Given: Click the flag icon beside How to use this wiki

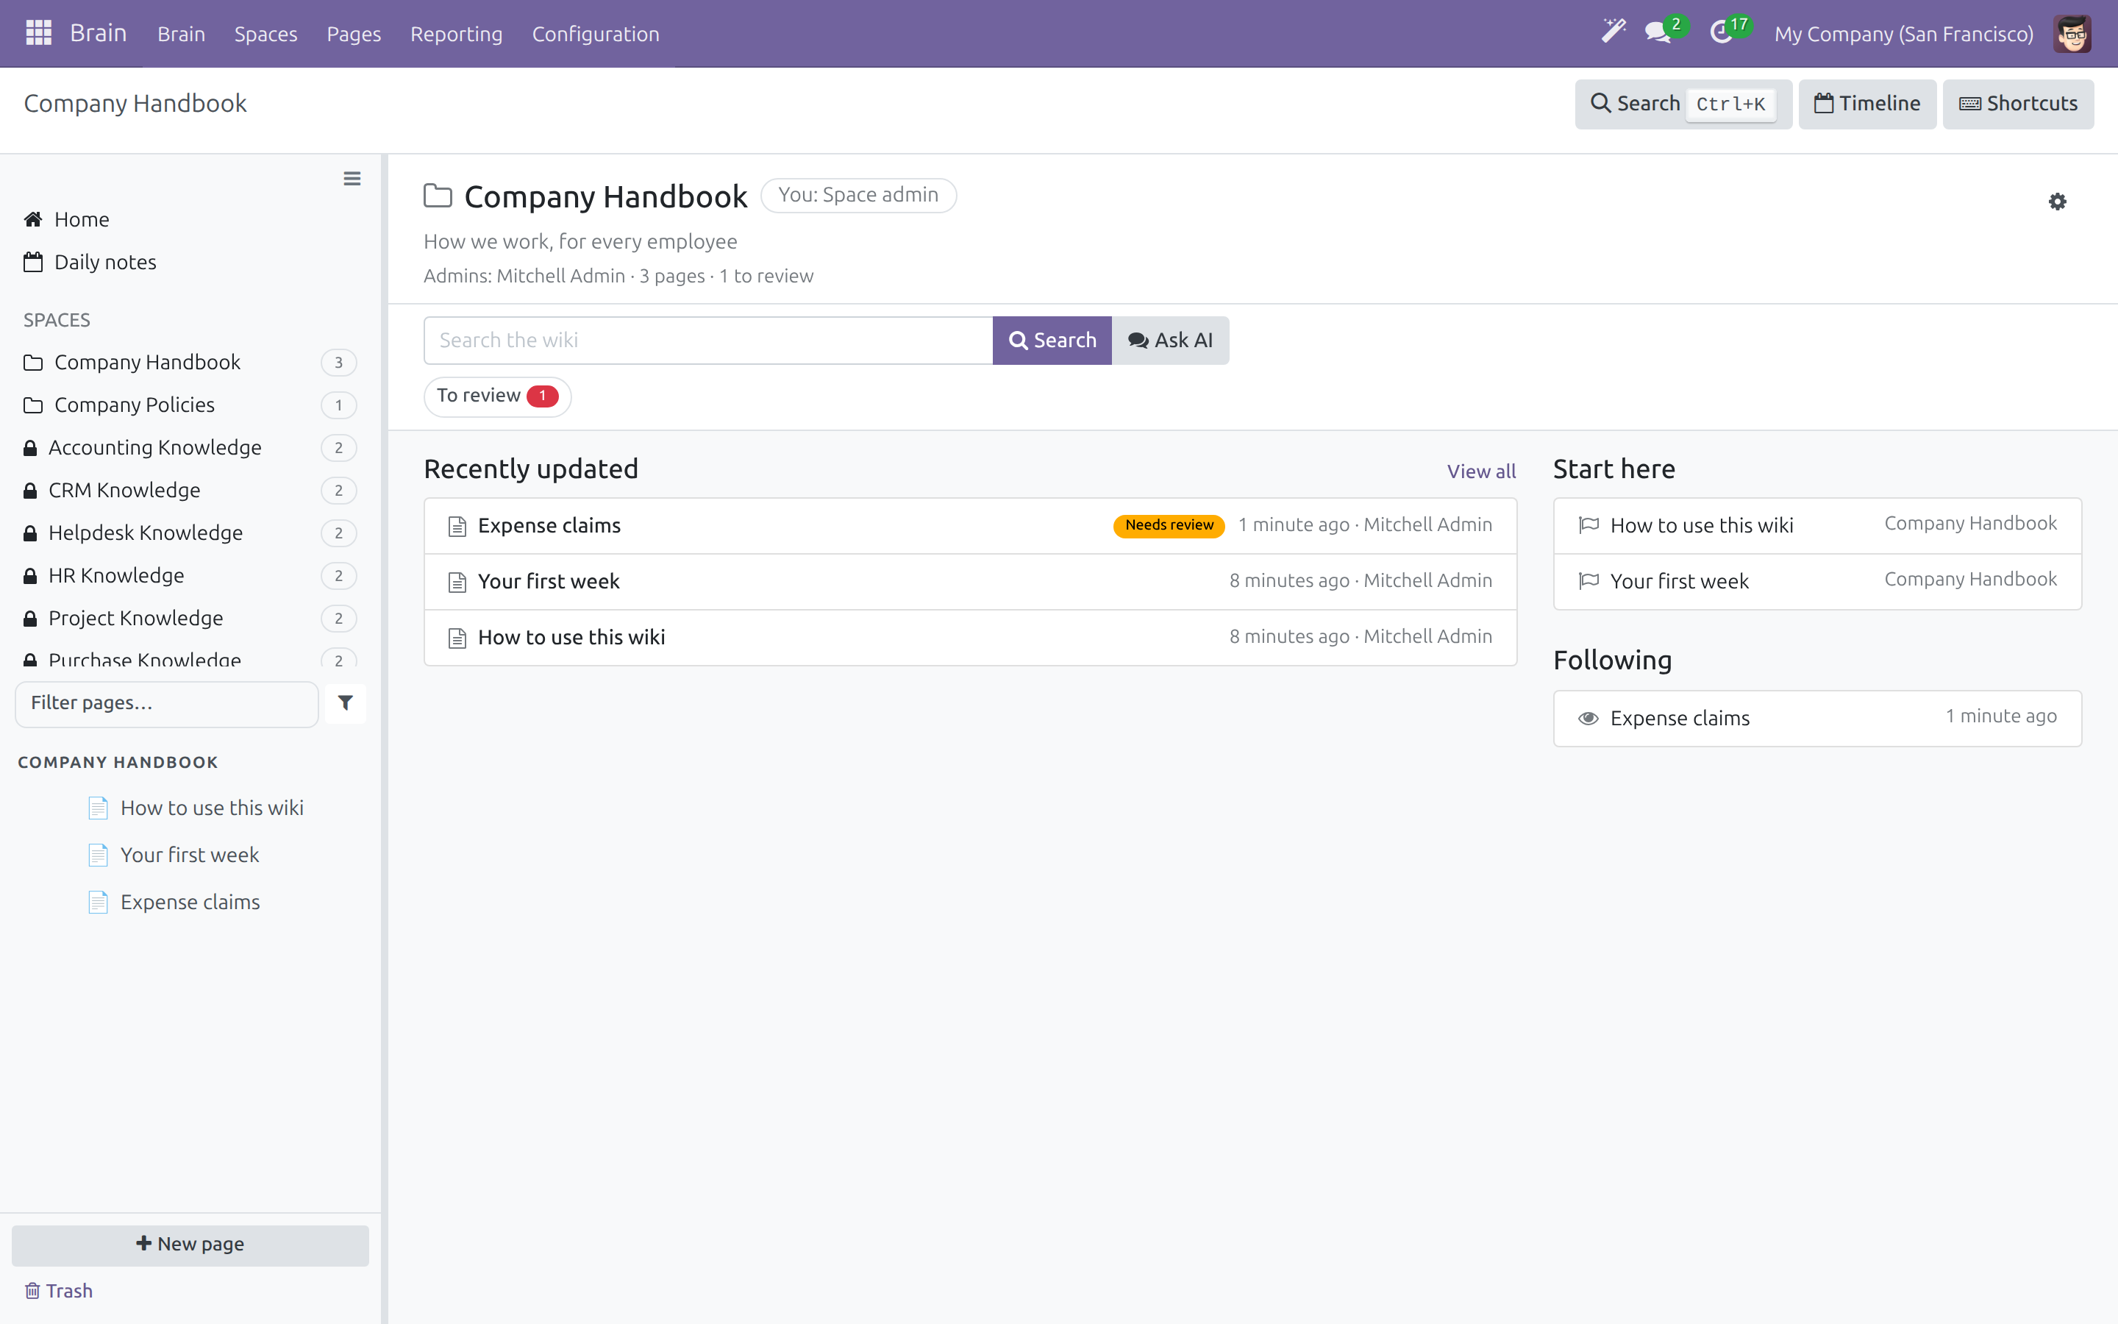Looking at the screenshot, I should click(1588, 525).
